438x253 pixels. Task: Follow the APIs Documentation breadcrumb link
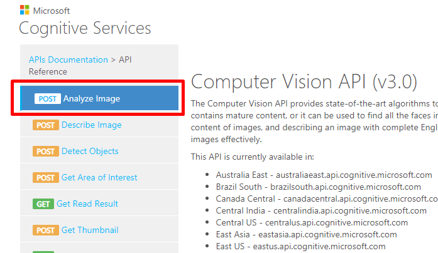(68, 60)
